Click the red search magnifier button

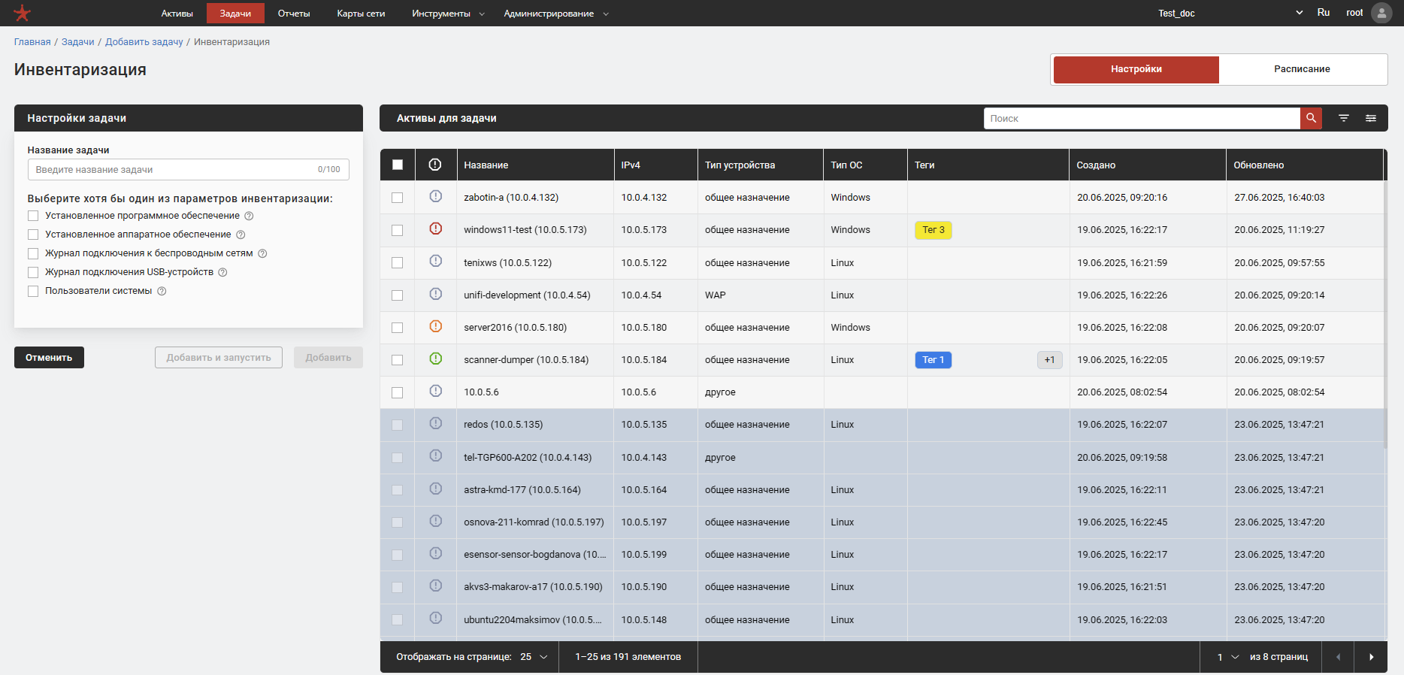(x=1311, y=118)
